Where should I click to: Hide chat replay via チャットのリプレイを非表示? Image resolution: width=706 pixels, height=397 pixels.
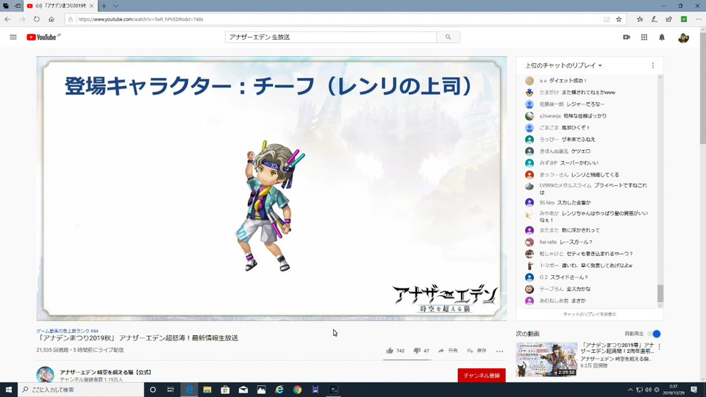click(x=589, y=314)
